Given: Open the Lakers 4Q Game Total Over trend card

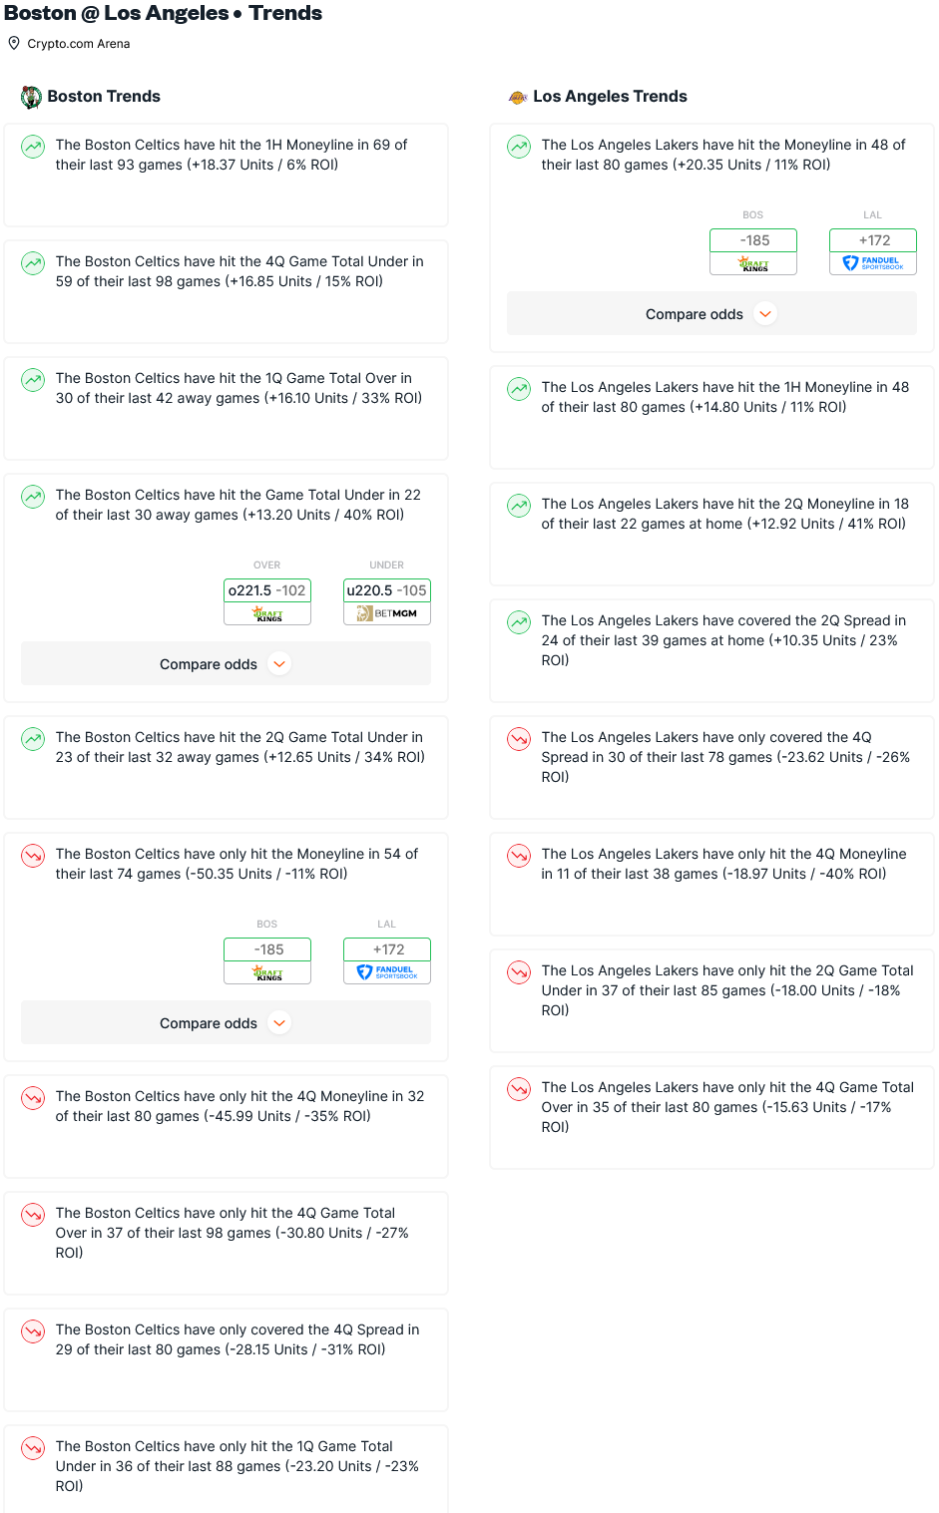Looking at the screenshot, I should click(711, 1117).
